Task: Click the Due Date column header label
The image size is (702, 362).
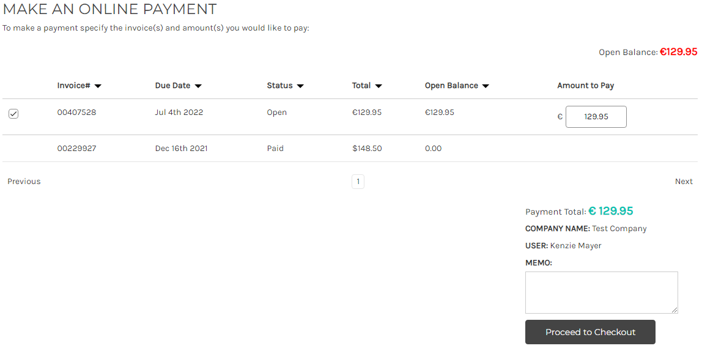Action: coord(173,86)
